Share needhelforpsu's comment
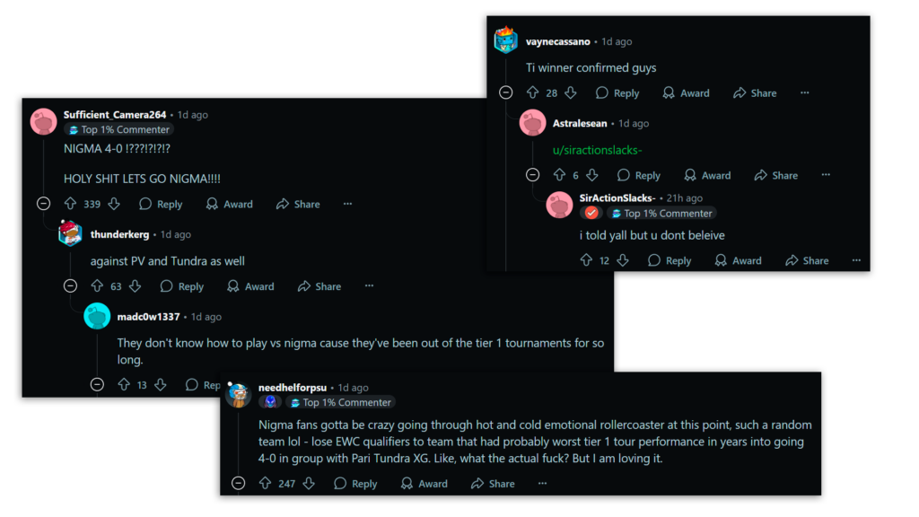Screen dimensions: 919x517 click(x=492, y=483)
